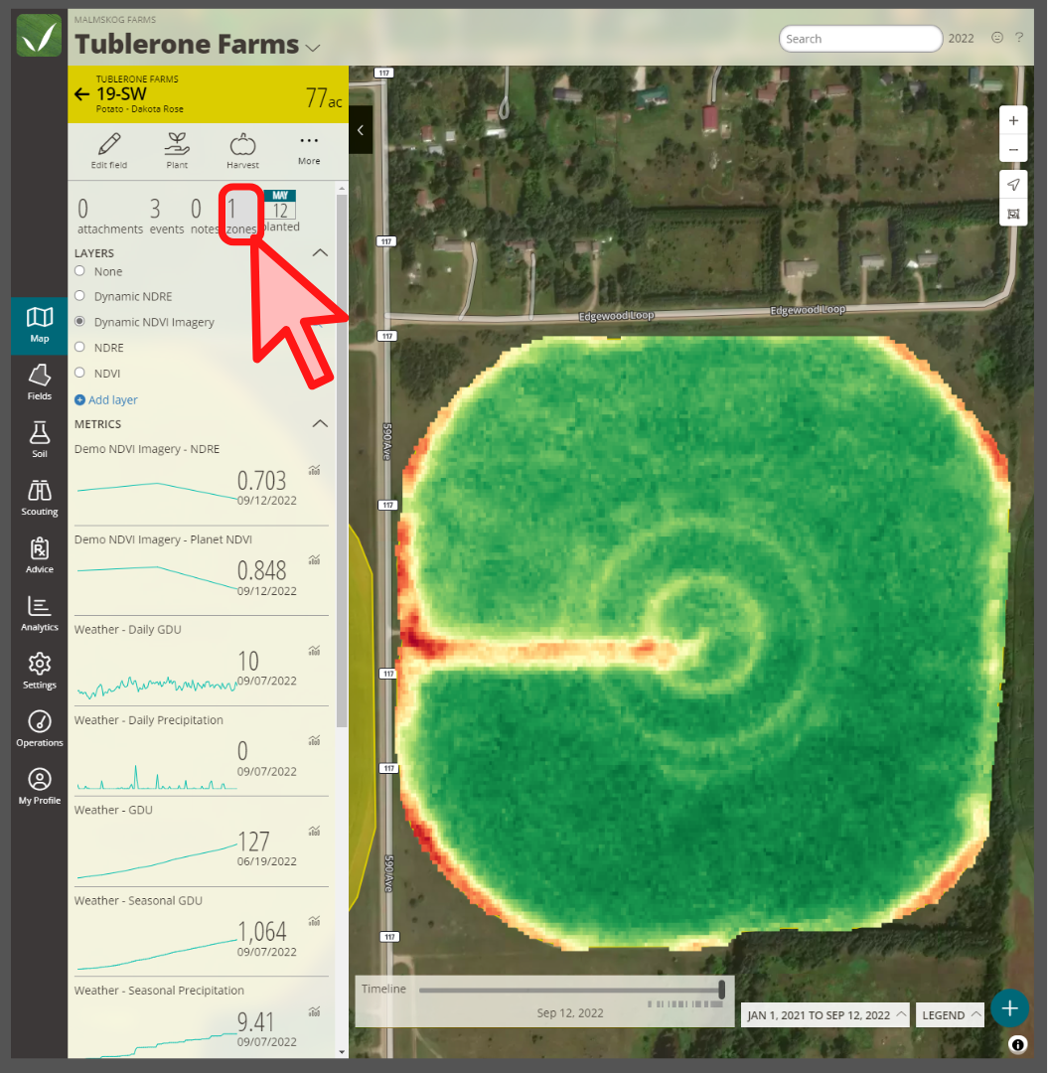This screenshot has width=1048, height=1073.
Task: Click Weather - GDU value 127
Action: coord(253,842)
